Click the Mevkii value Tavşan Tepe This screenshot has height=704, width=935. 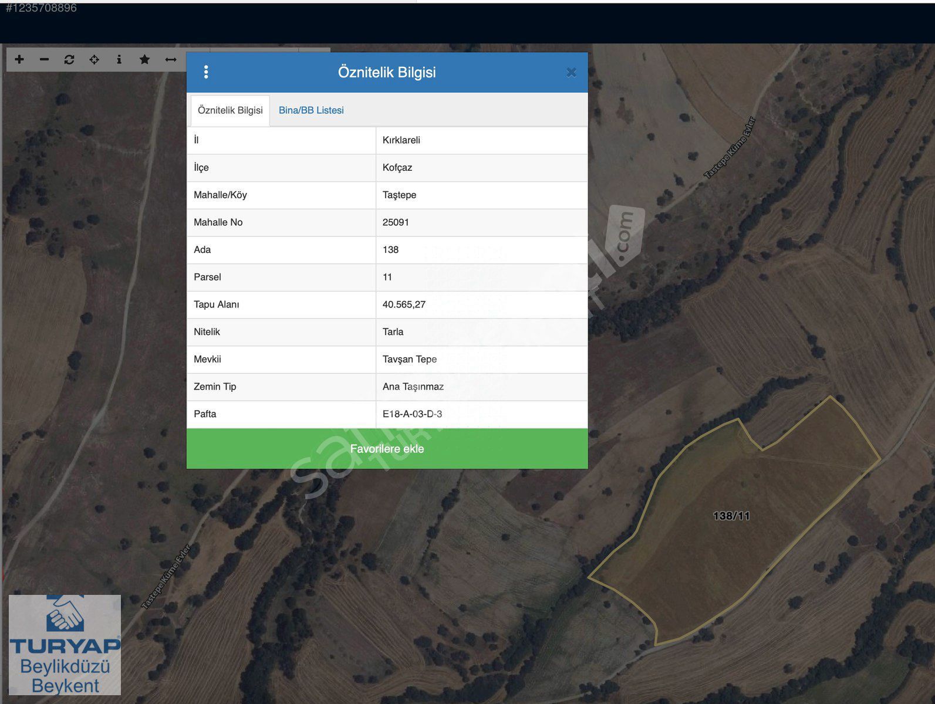[x=410, y=359]
